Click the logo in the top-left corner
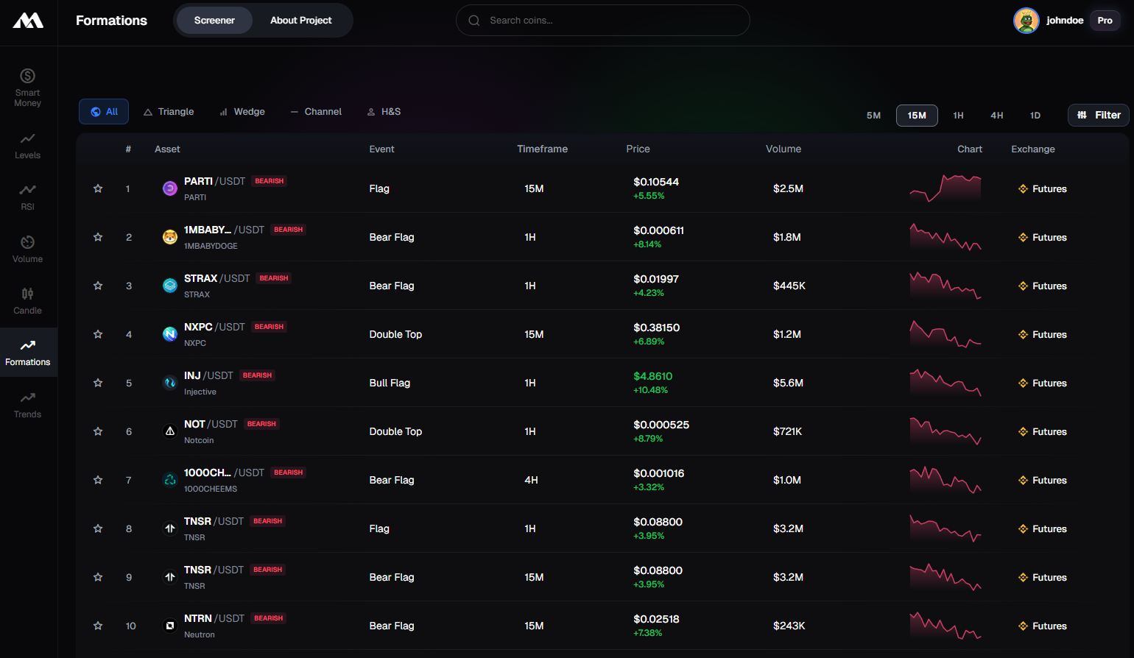The height and width of the screenshot is (658, 1134). [28, 21]
